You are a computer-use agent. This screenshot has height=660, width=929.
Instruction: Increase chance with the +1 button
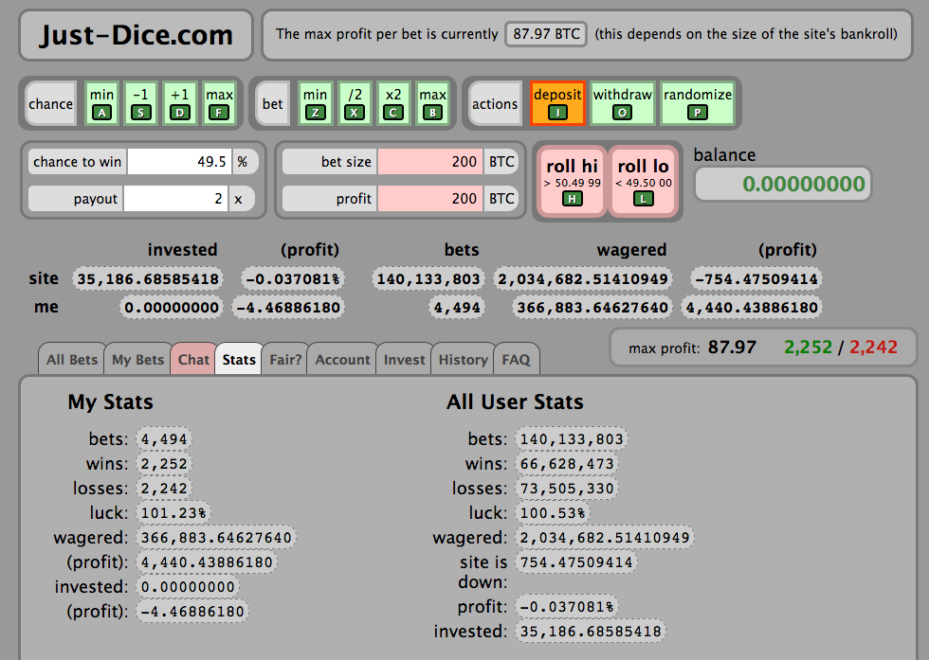click(179, 103)
